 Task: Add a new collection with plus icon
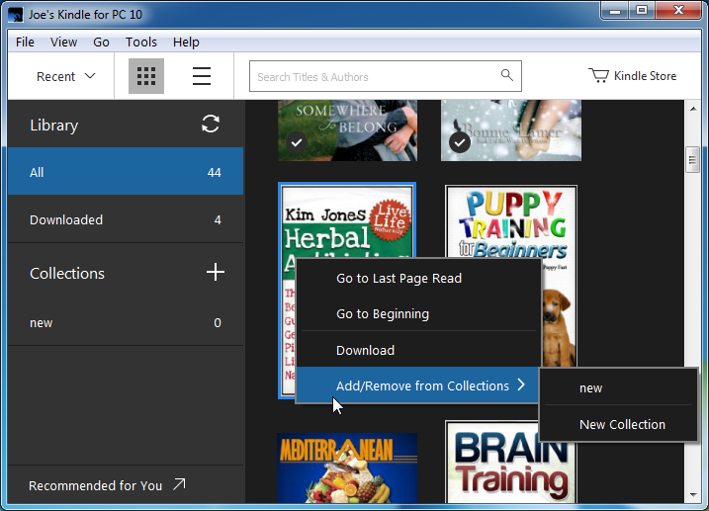(216, 272)
